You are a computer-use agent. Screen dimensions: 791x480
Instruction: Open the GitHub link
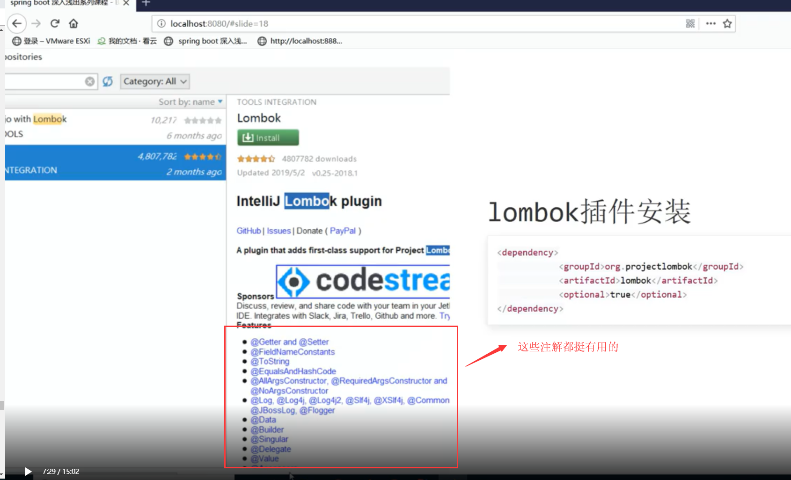[249, 231]
